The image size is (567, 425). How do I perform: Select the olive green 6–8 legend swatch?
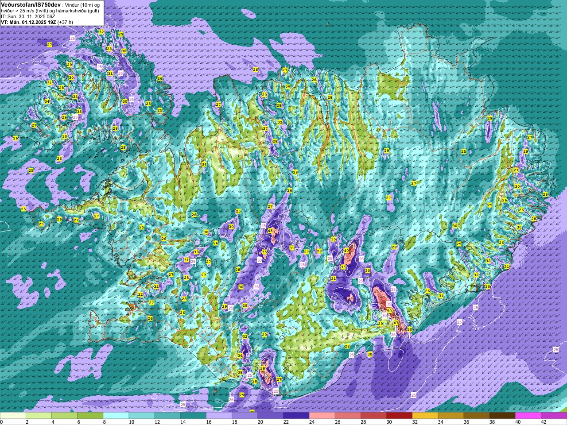tap(90, 416)
